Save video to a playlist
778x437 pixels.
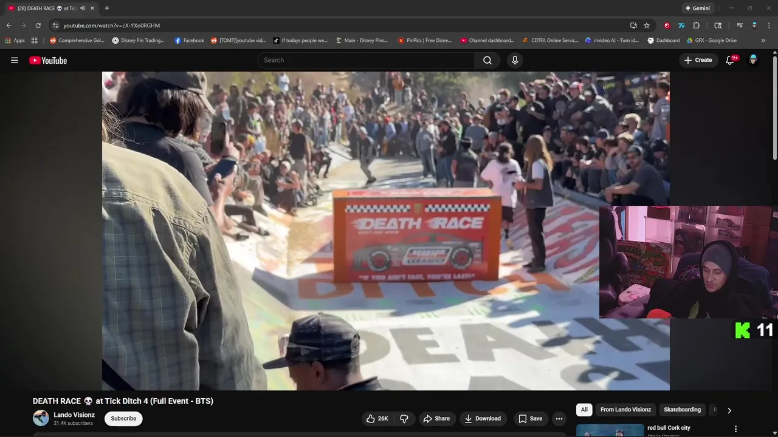(530, 419)
